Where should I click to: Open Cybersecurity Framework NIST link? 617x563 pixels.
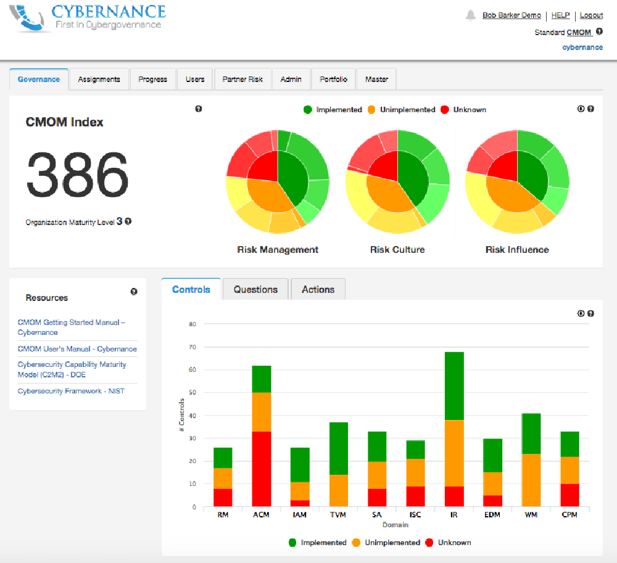[x=71, y=391]
